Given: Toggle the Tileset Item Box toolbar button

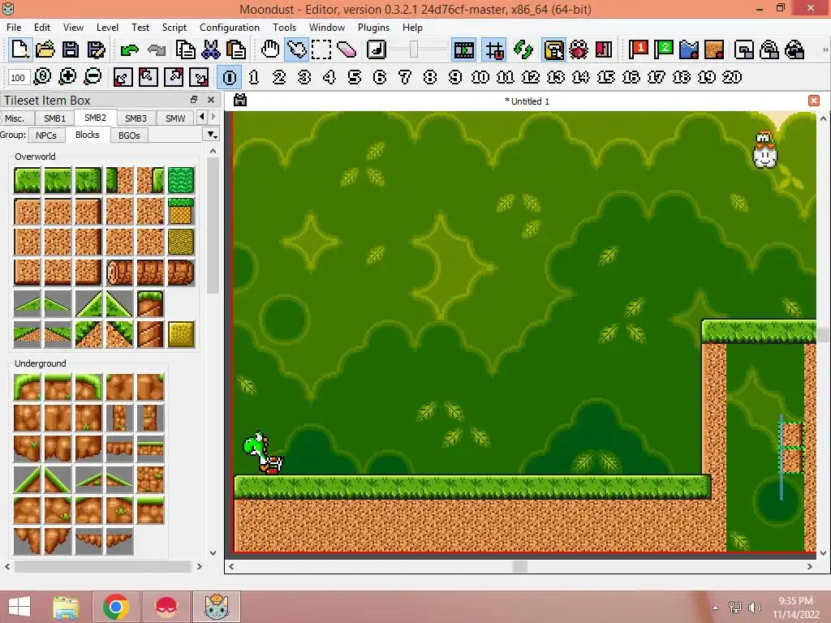Looking at the screenshot, I should pyautogui.click(x=553, y=49).
